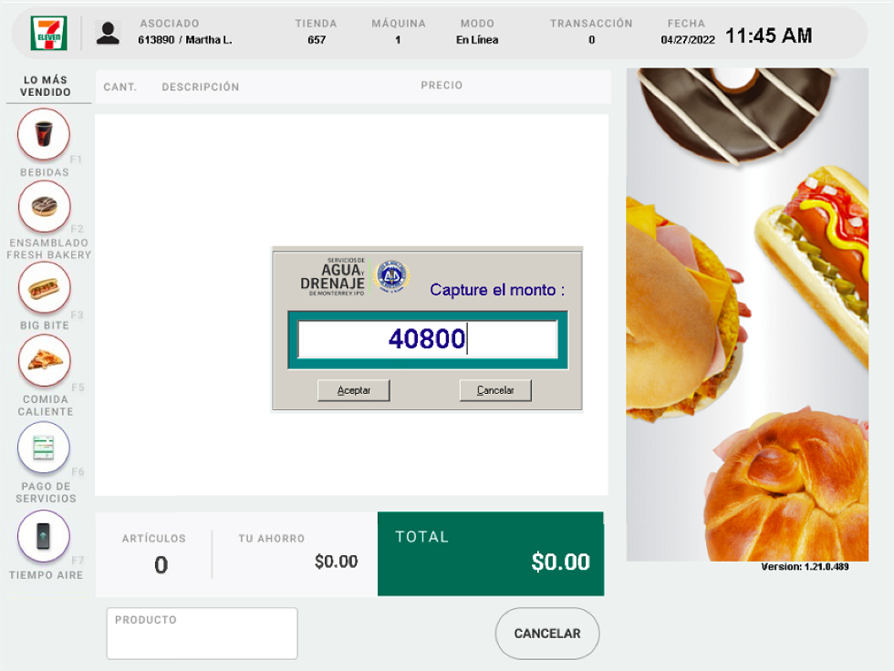Click Aceptar in the amount dialog
Screen dimensions: 894x671
pos(354,390)
